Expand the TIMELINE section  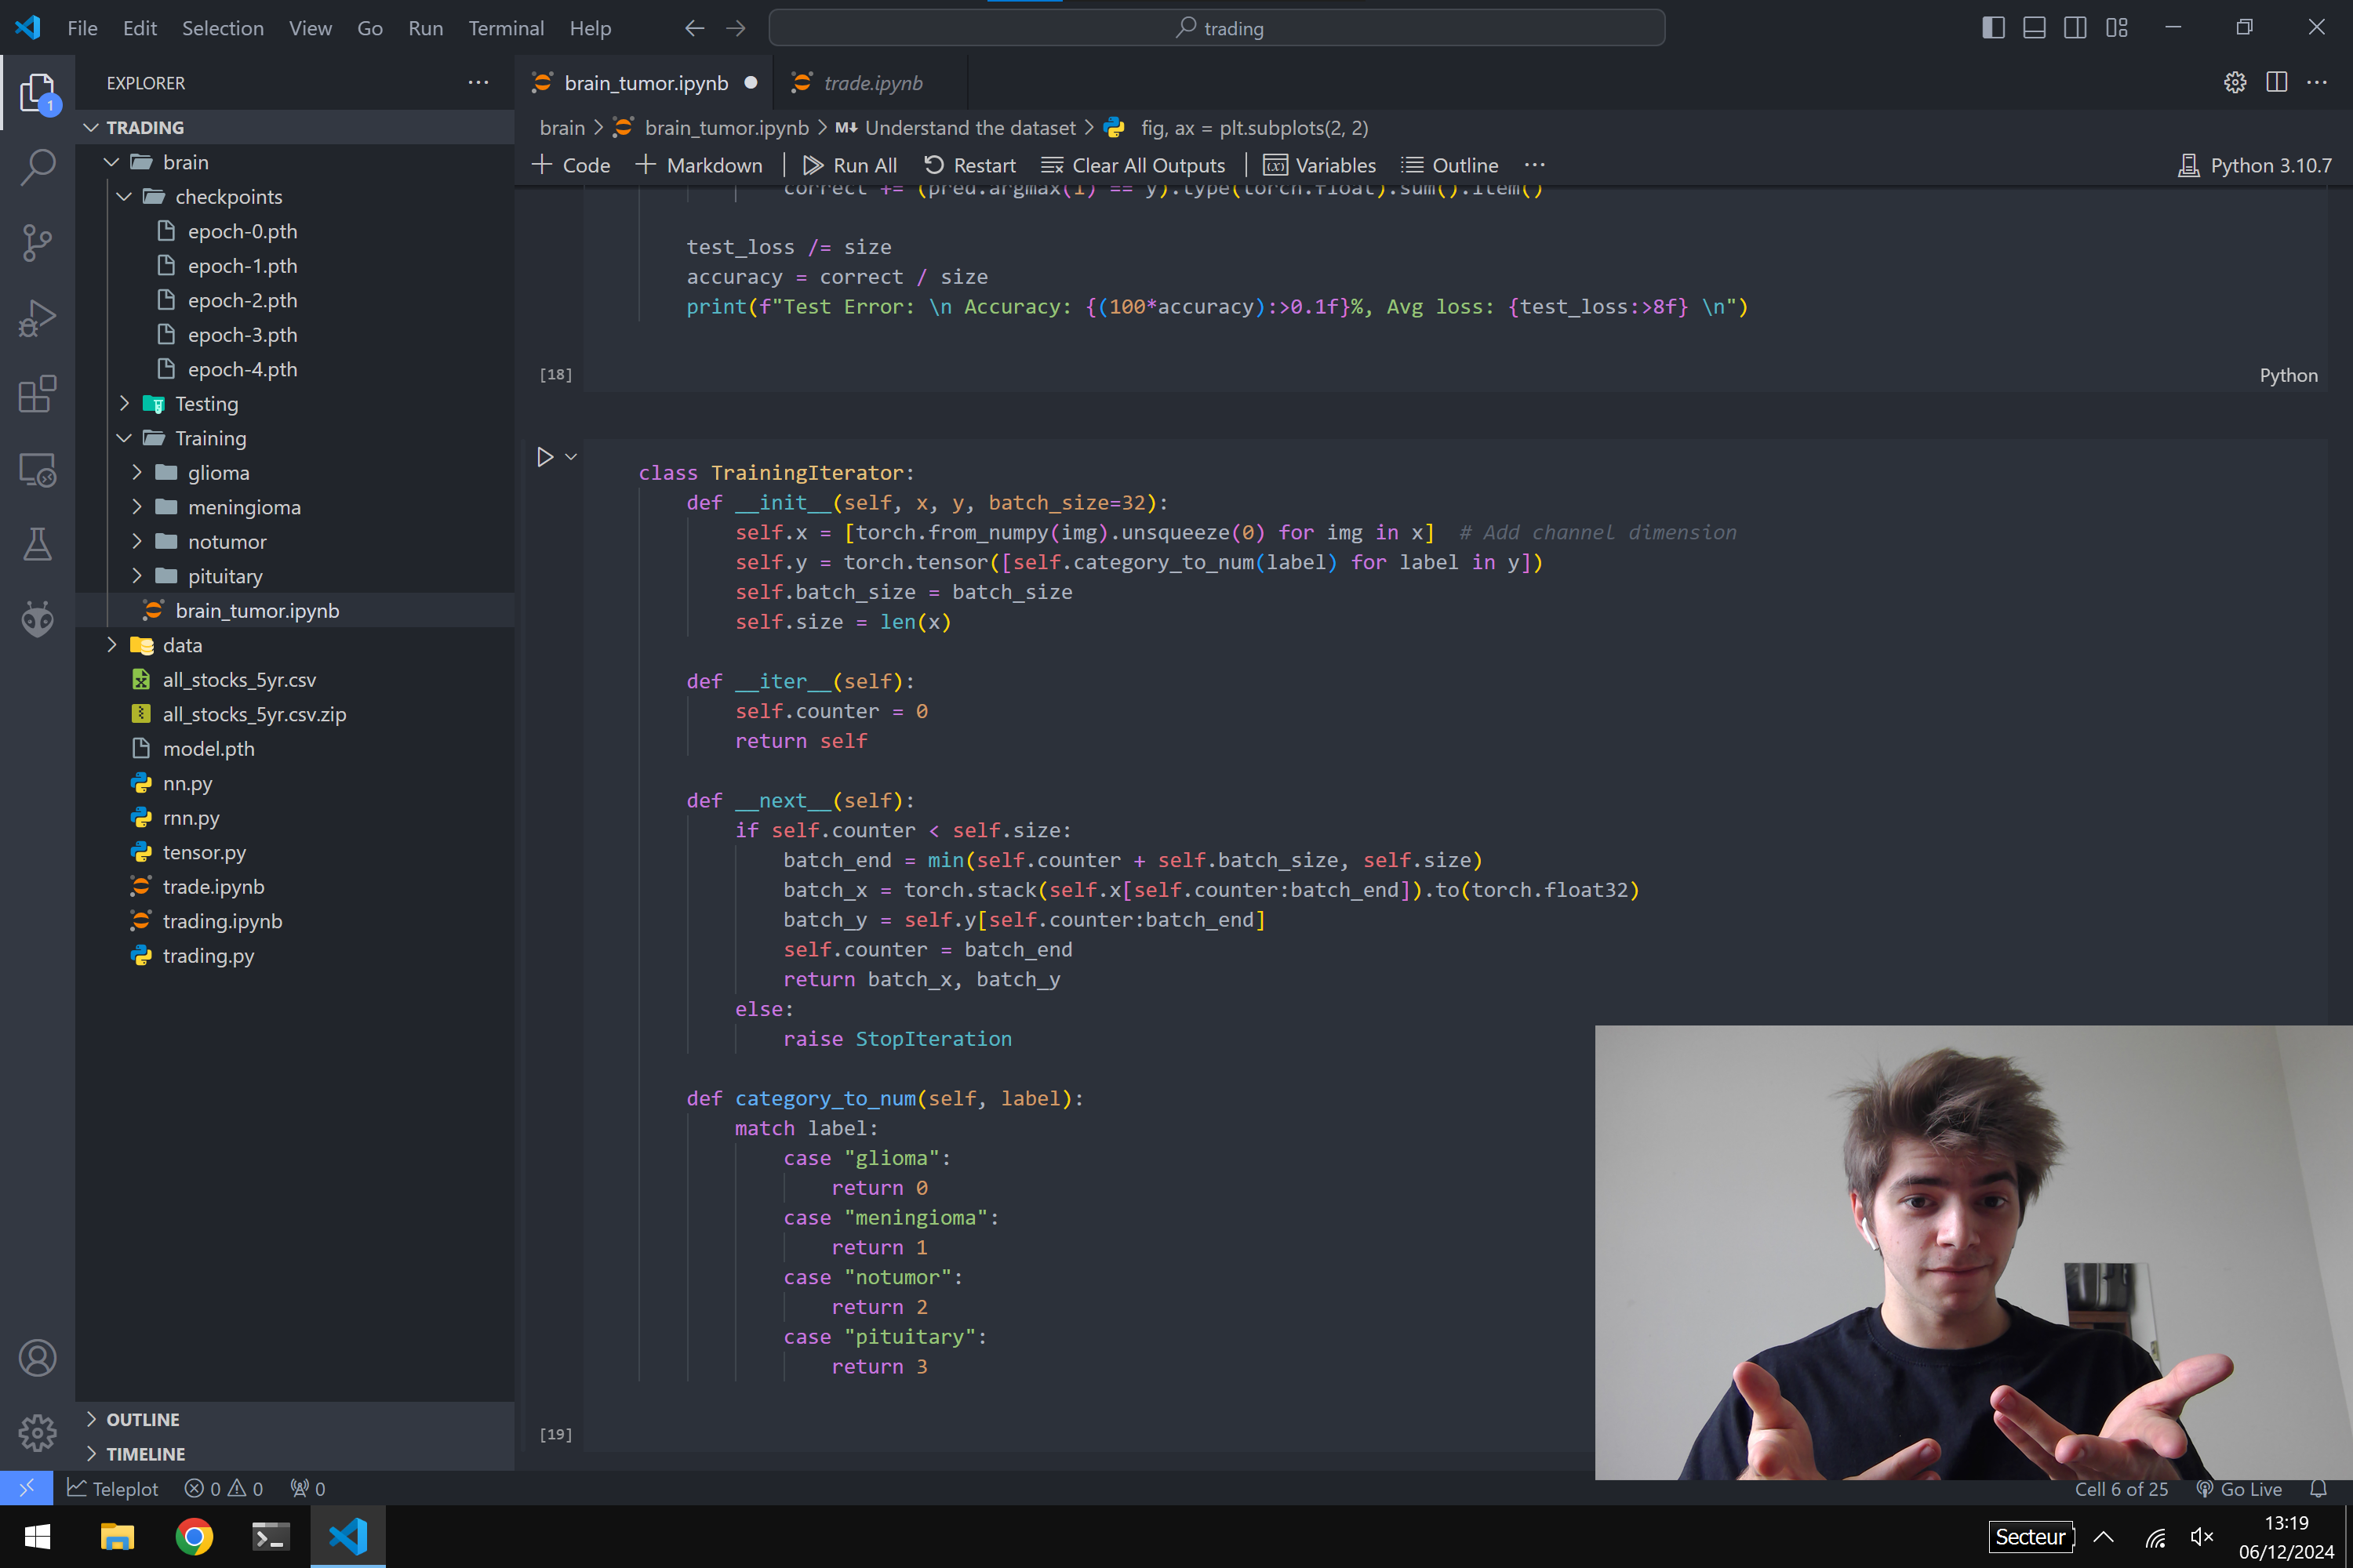146,1453
